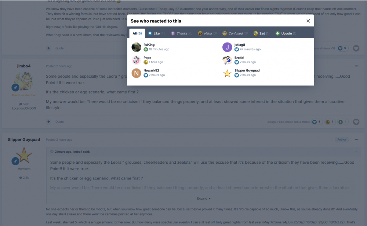Click Slipper Guyquad's star avatar in dialog

point(227,73)
